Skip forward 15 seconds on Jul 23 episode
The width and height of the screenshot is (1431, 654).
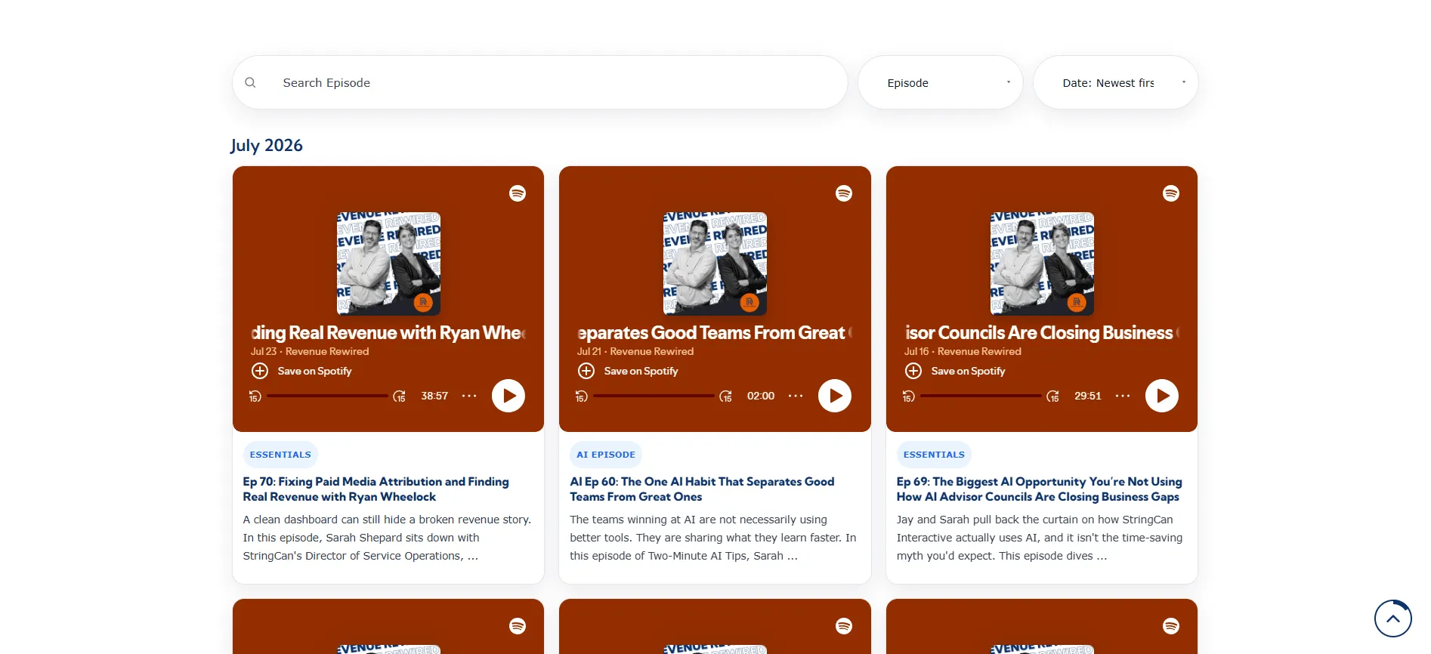point(400,396)
